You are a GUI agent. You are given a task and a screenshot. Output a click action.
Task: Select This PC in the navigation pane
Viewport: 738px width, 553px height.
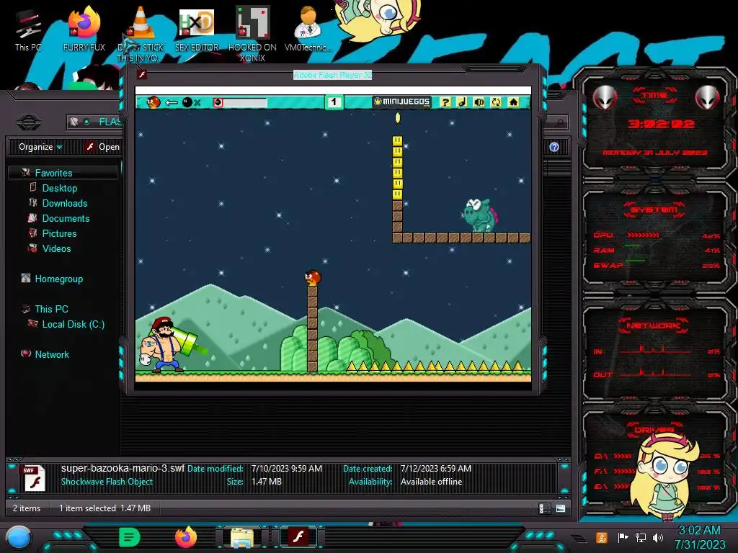(x=51, y=309)
